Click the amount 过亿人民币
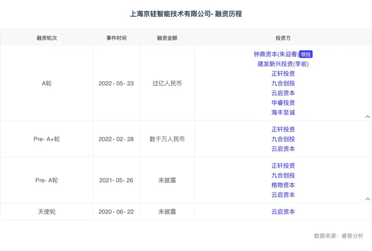Viewport: 372px width, 251px height. (167, 84)
